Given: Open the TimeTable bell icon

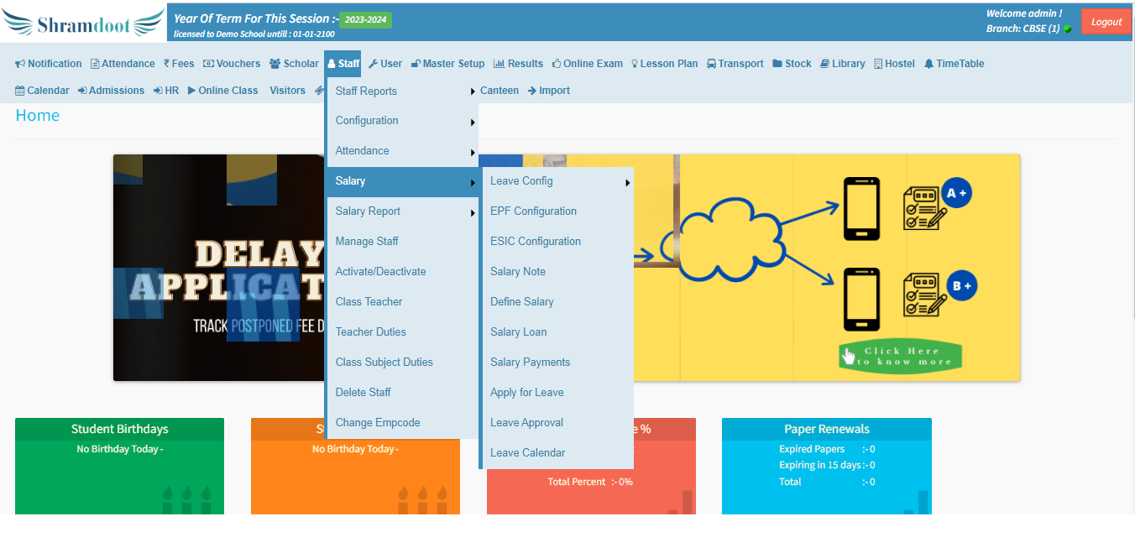Looking at the screenshot, I should point(928,64).
